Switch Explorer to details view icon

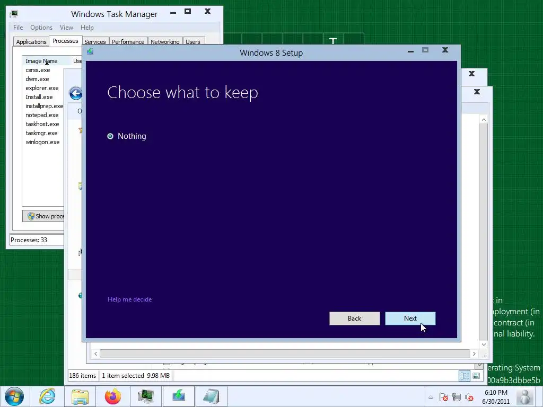pyautogui.click(x=465, y=376)
